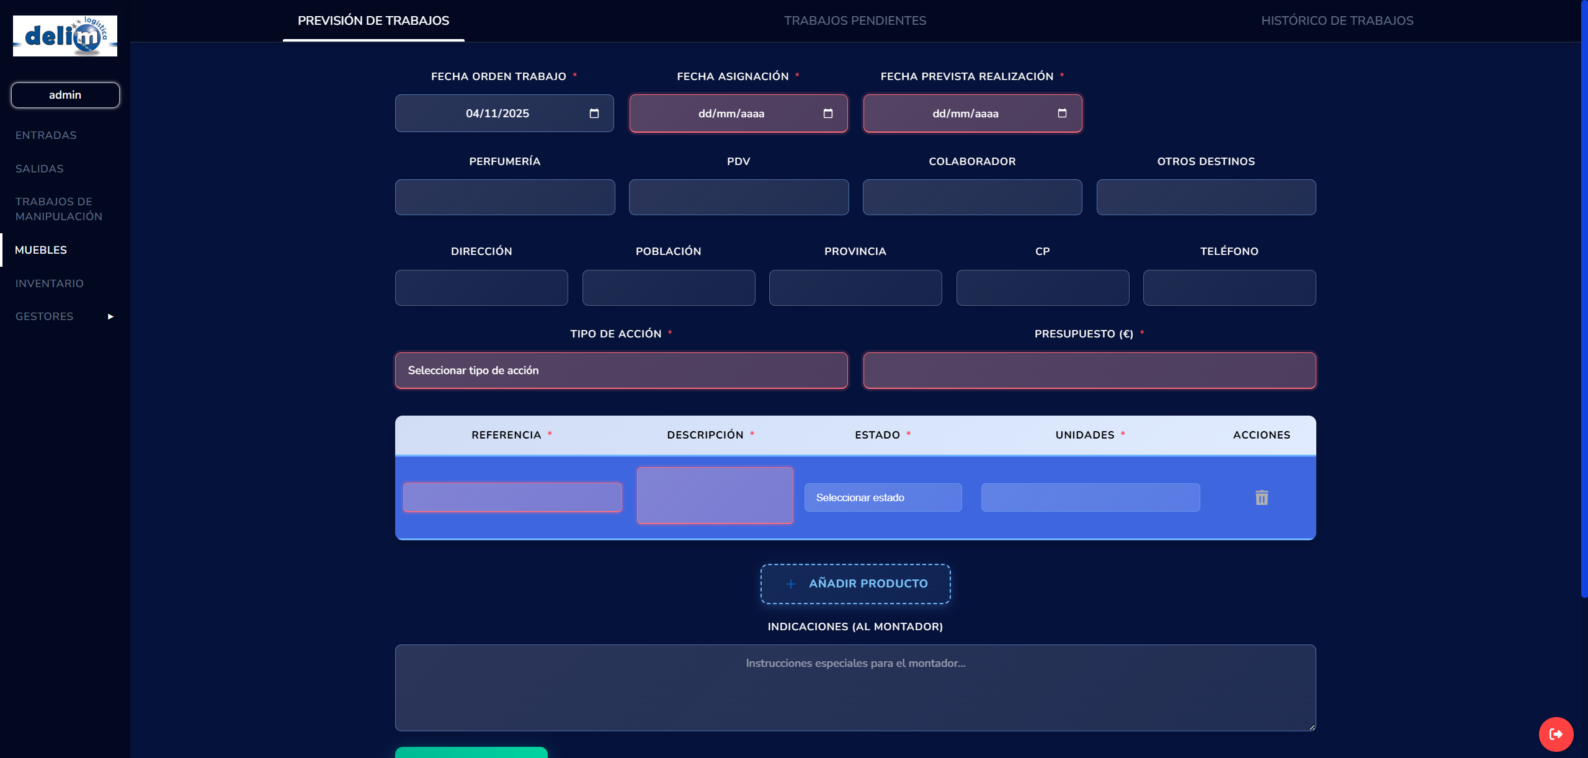Focus the Perfumería input field
Screen dimensions: 1588x758
504,197
